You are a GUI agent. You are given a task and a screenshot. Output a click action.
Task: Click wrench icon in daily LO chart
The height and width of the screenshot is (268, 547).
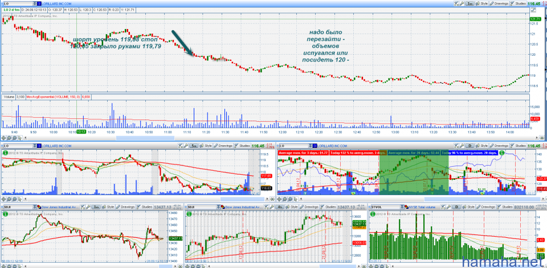coord(462,146)
